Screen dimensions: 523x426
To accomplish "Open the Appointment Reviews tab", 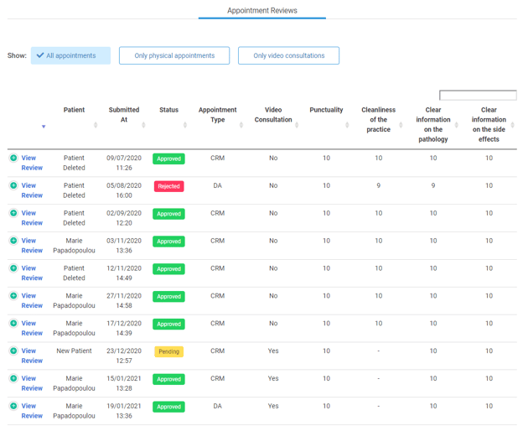I will 261,11.
